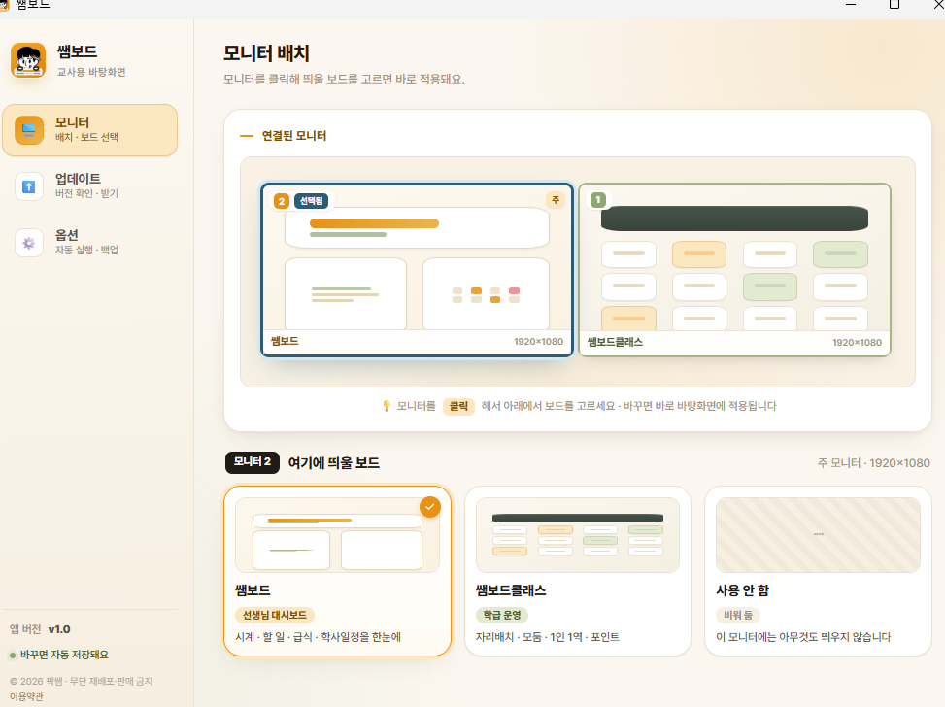Select monitor 1 쌤보드클래스 preview
Screen dimensions: 945x707
coord(734,269)
